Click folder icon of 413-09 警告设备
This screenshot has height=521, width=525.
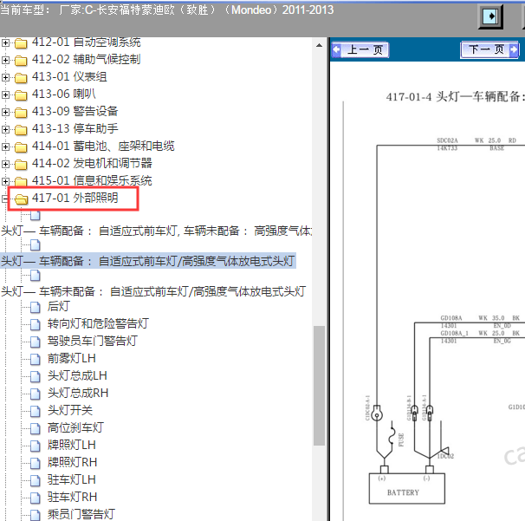click(x=21, y=113)
